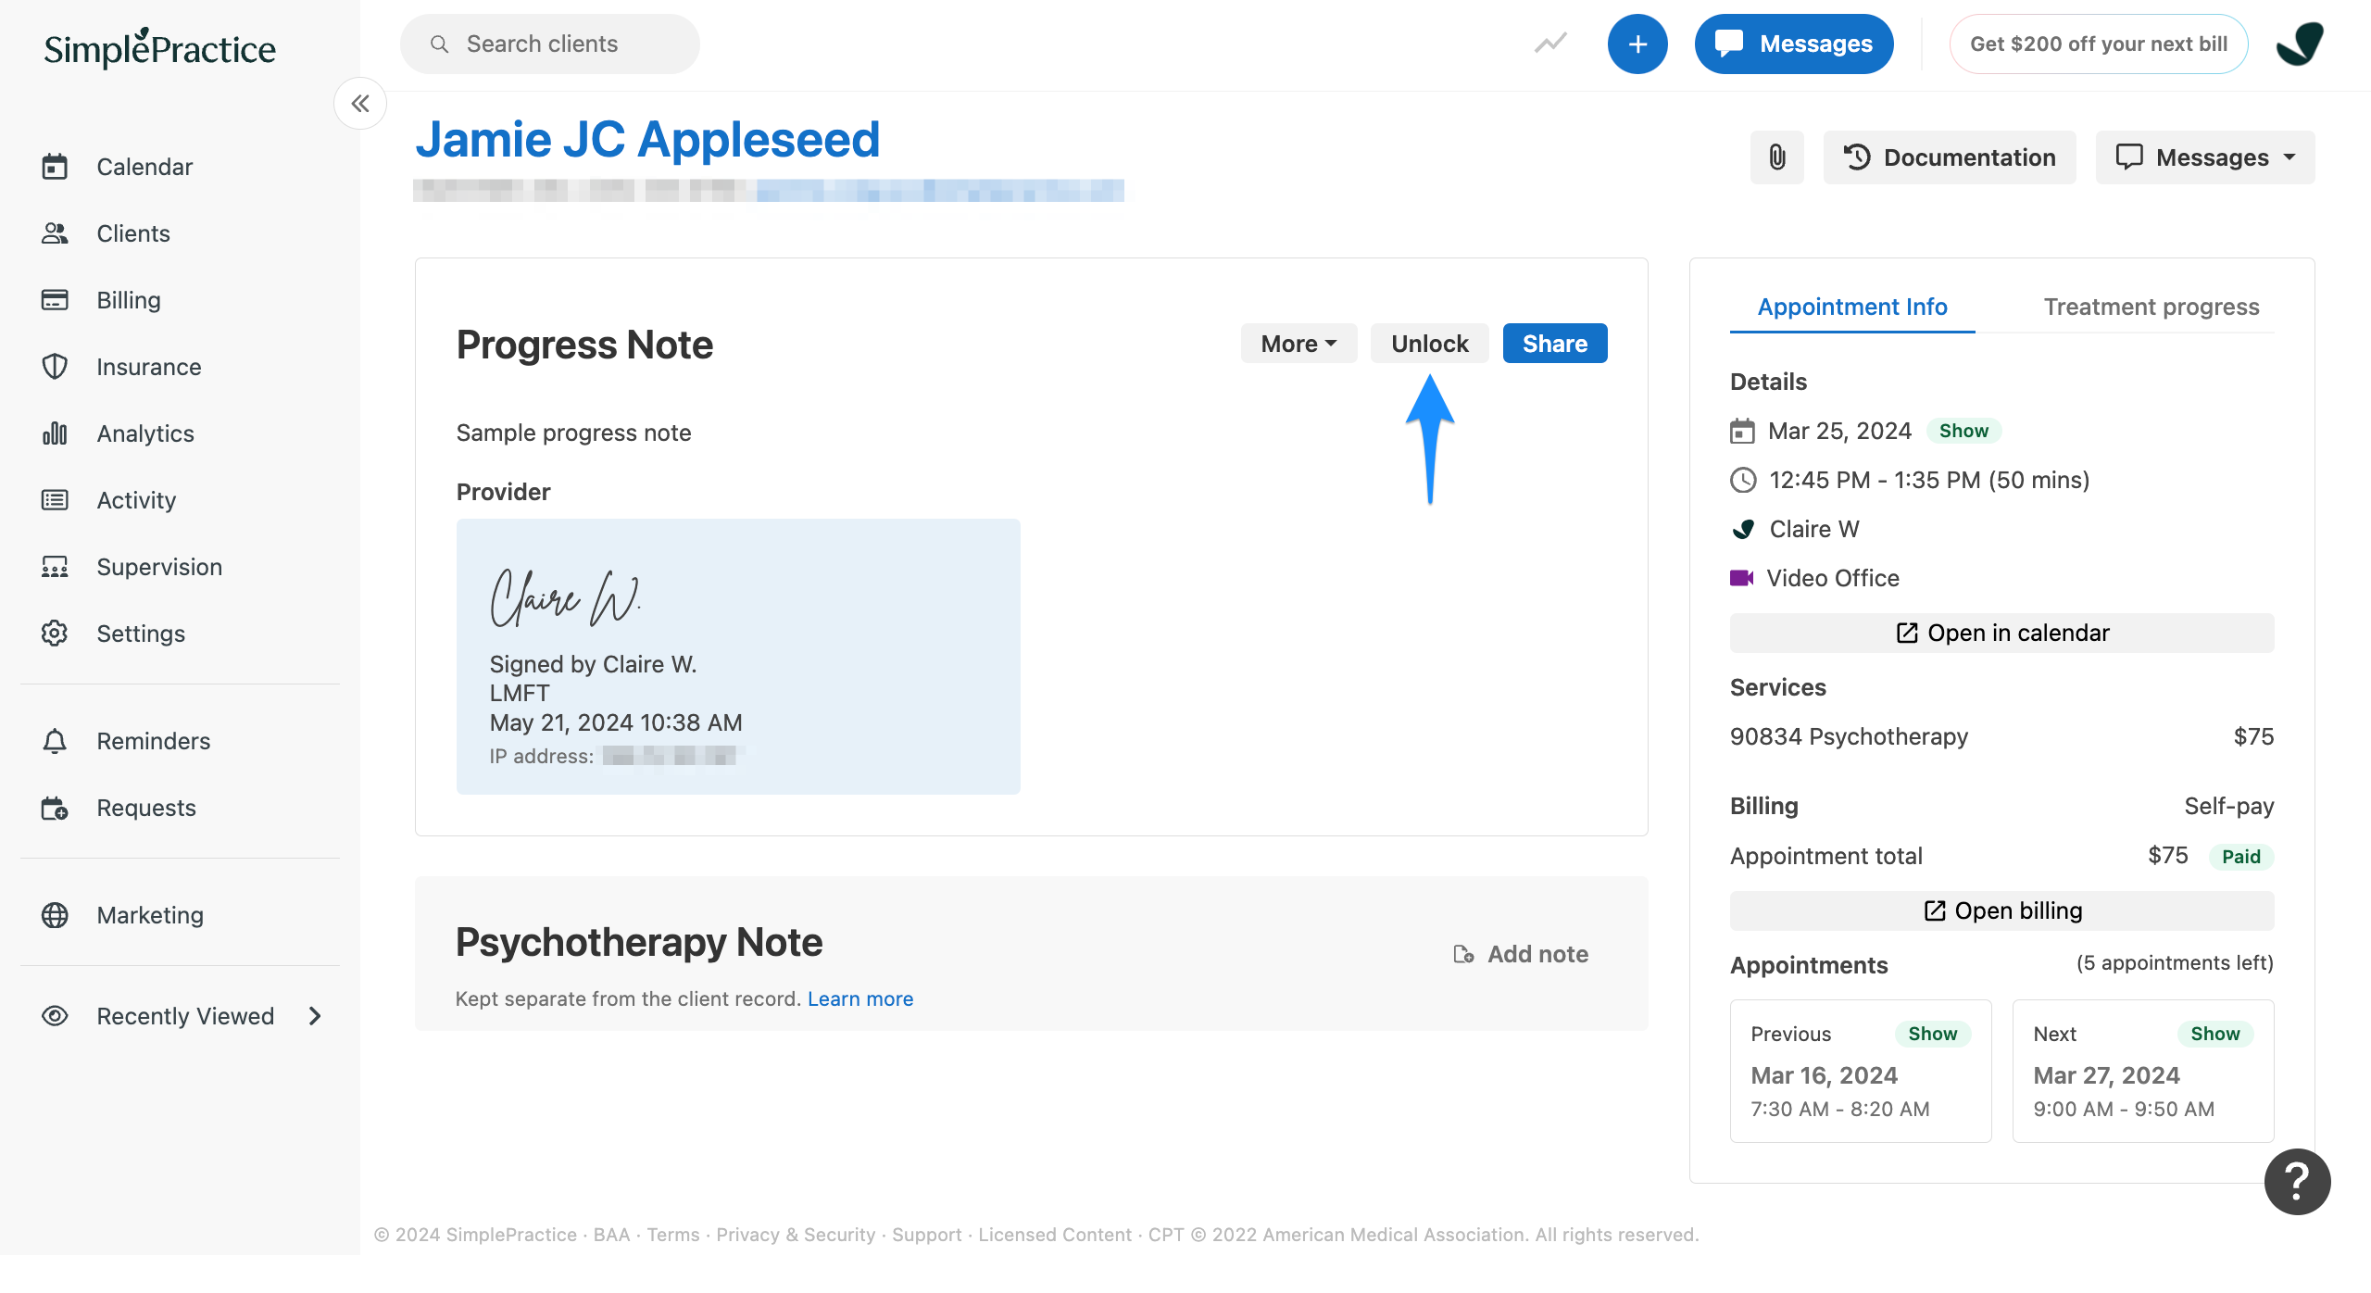The height and width of the screenshot is (1293, 2371).
Task: Click Get $200 off your next bill
Action: tap(2098, 44)
